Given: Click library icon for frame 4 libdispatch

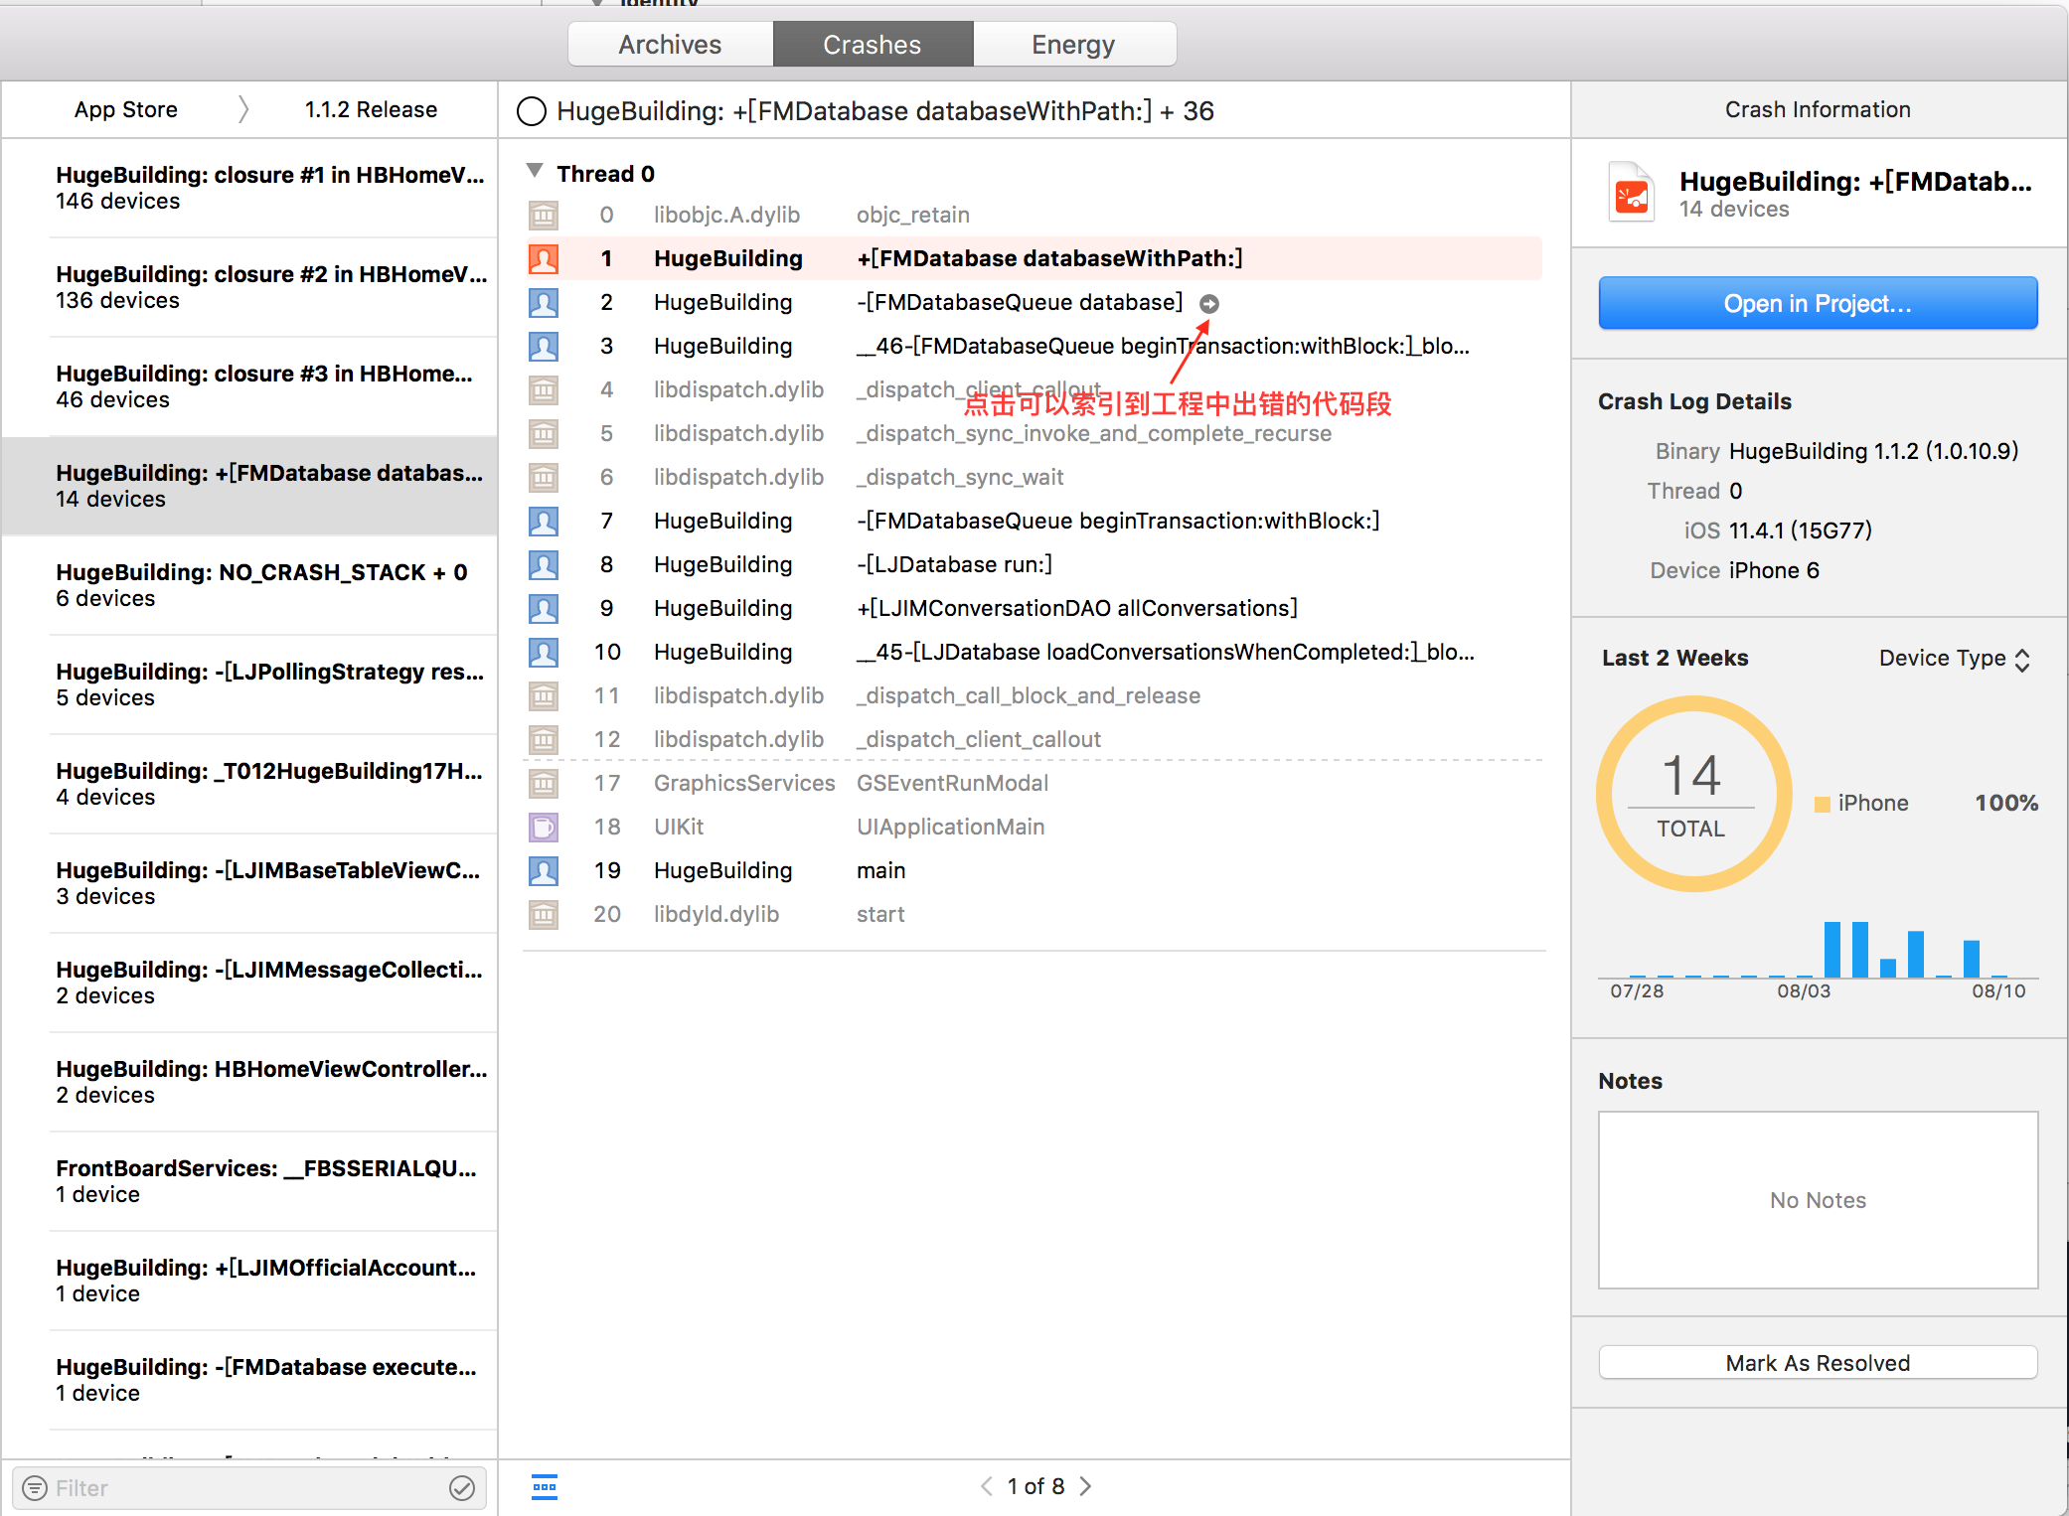Looking at the screenshot, I should (x=544, y=390).
